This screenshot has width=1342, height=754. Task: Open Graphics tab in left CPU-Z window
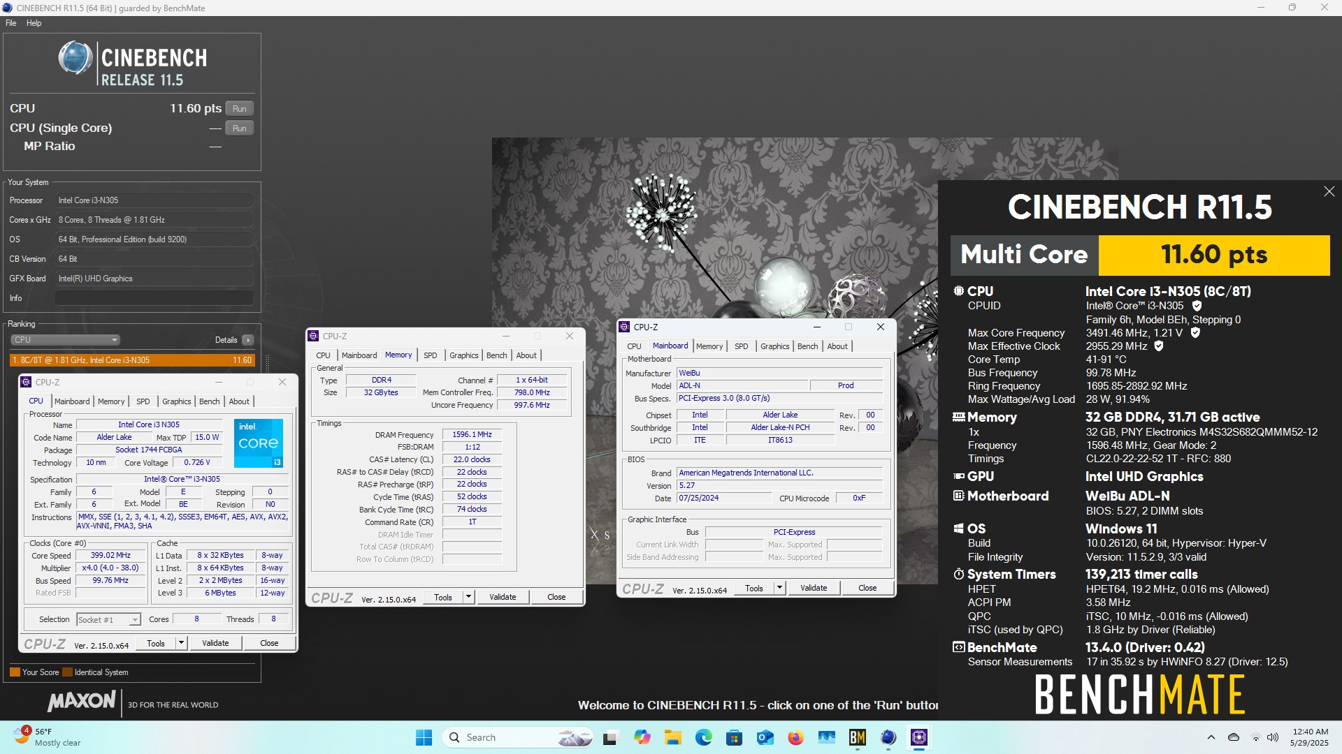(176, 401)
